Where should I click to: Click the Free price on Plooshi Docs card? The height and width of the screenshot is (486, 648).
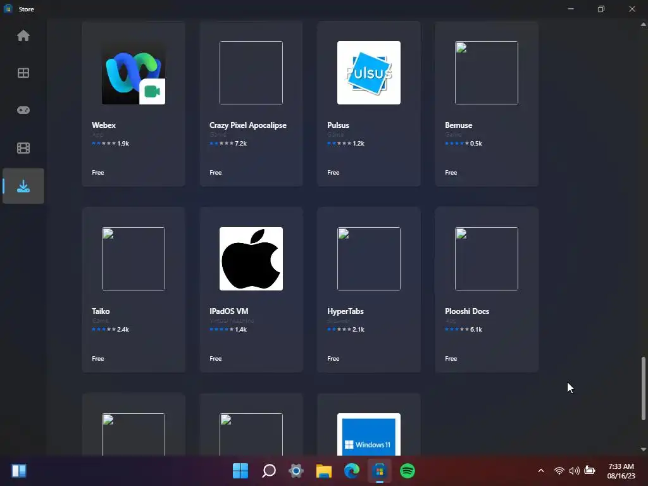(451, 359)
